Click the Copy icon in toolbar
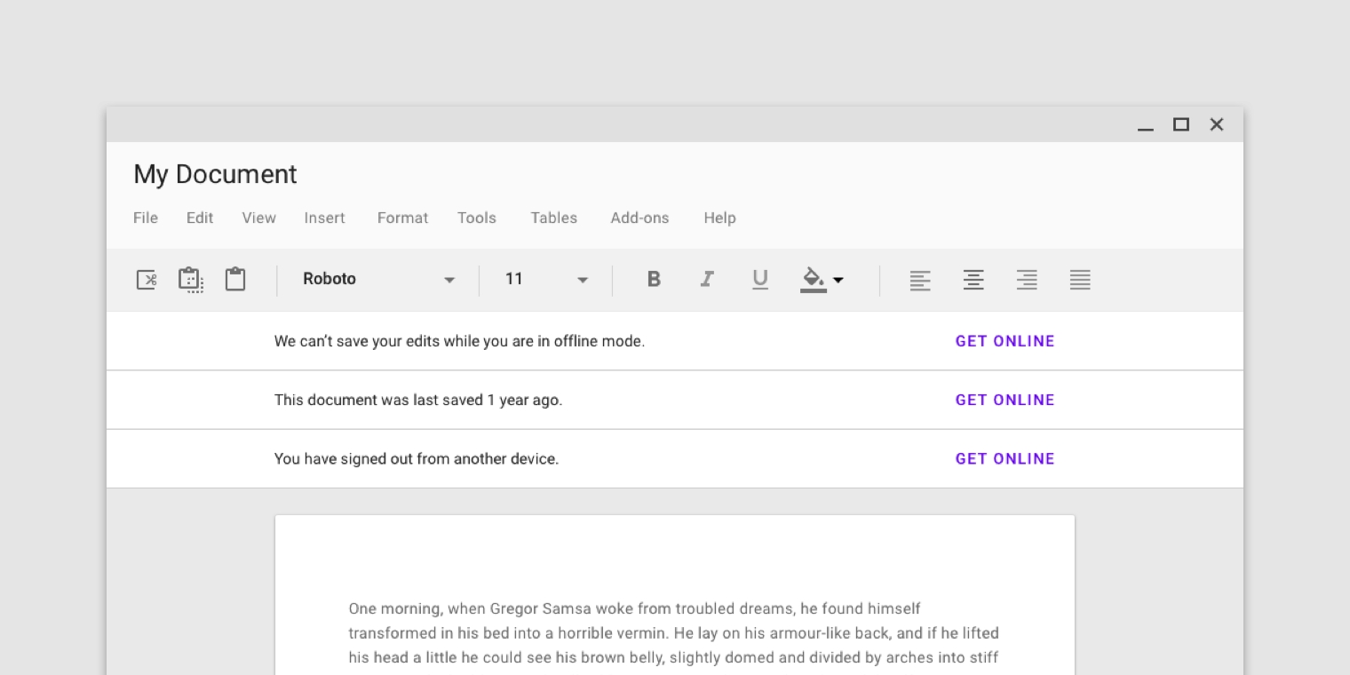This screenshot has width=1350, height=675. (x=190, y=280)
